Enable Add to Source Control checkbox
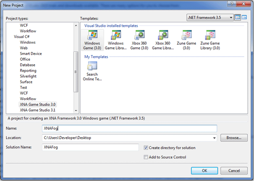The width and height of the screenshot is (254, 182). 146,157
